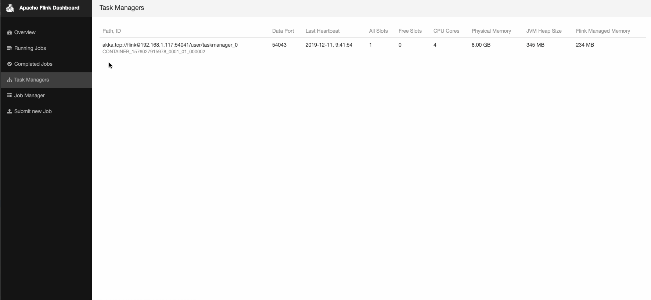Click the Submit new Job upload icon
The image size is (651, 300).
[10, 111]
